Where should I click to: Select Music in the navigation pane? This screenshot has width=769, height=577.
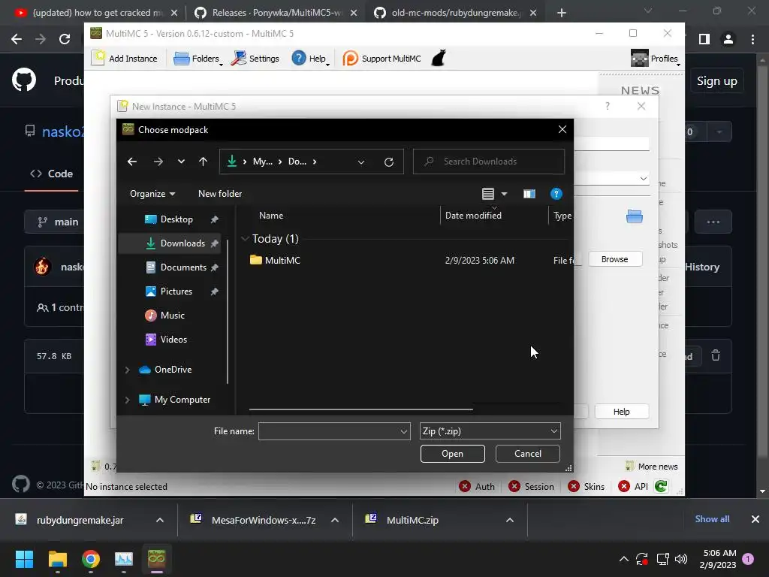pos(170,316)
